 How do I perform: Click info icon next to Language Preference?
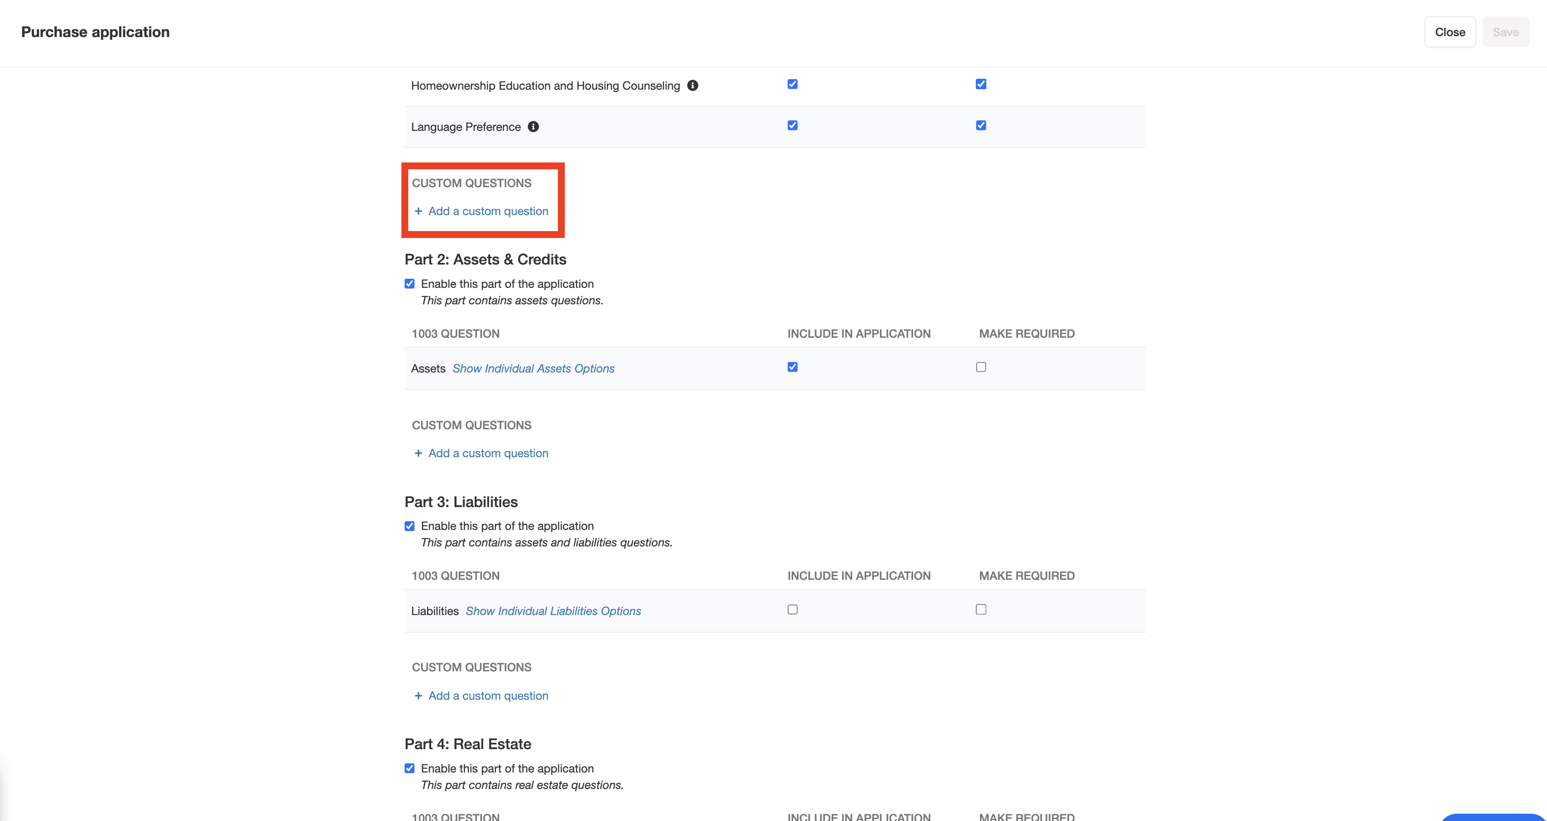[533, 127]
